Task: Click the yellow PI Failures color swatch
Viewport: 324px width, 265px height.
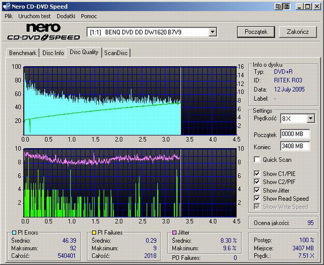Action: (x=94, y=233)
